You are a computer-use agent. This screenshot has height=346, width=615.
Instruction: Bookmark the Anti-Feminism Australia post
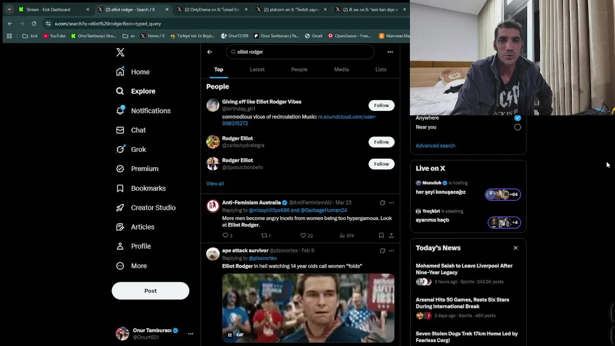coord(381,235)
